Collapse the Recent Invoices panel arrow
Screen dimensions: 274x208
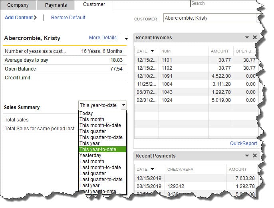coord(247,38)
